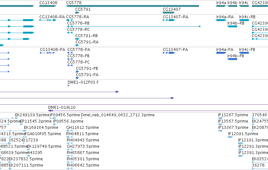This screenshot has height=170, width=268.
Task: Select the IP09556.3prime EST label
Action: (68, 121)
